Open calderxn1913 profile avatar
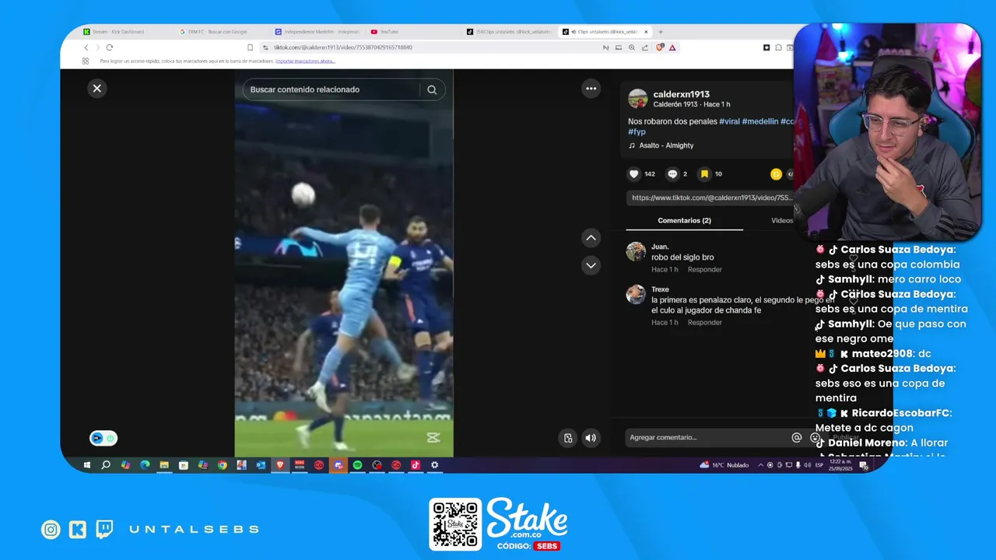Screen dimensions: 996x560 tap(638, 99)
